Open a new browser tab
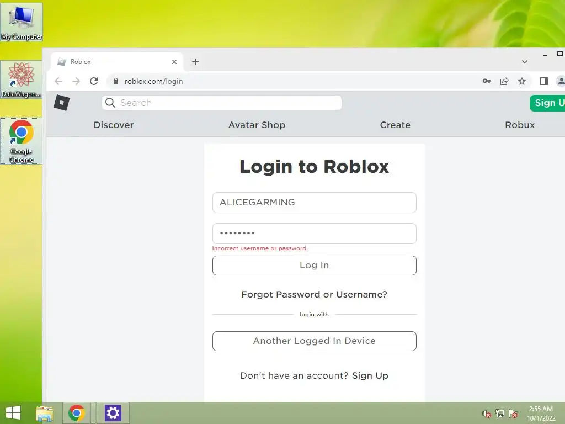565x424 pixels. click(x=195, y=62)
